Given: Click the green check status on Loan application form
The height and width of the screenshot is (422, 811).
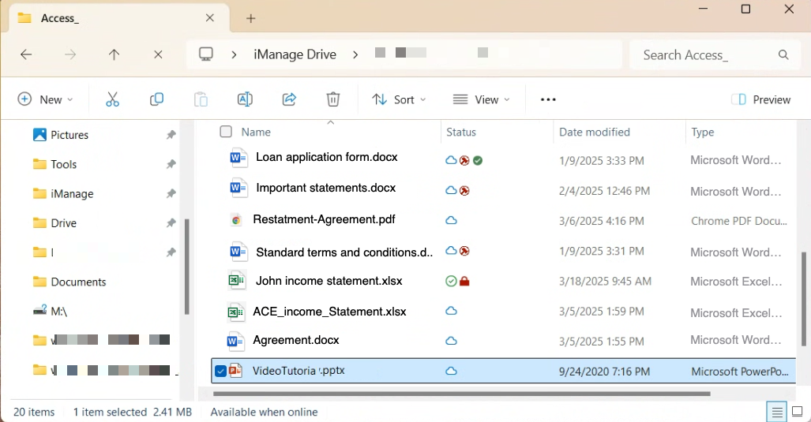Looking at the screenshot, I should pyautogui.click(x=478, y=160).
